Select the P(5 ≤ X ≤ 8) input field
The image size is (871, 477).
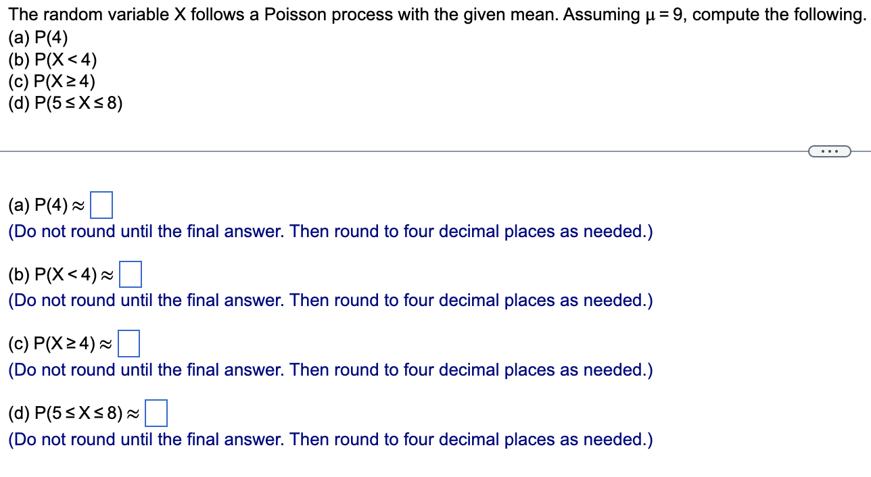point(156,413)
